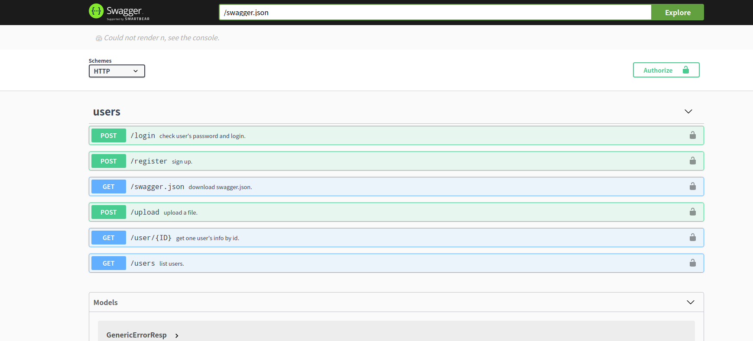Click the lock icon on POST /login
This screenshot has height=341, width=753.
[x=692, y=135]
